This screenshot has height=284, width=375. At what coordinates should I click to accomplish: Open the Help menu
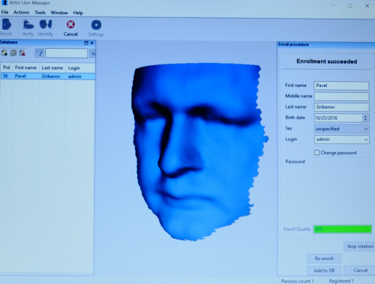[78, 13]
